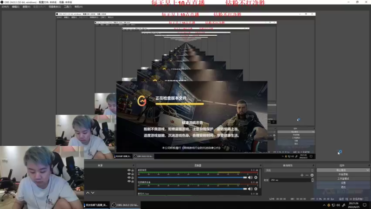Move selected source down with arrow
371x209 pixels.
(x=93, y=193)
